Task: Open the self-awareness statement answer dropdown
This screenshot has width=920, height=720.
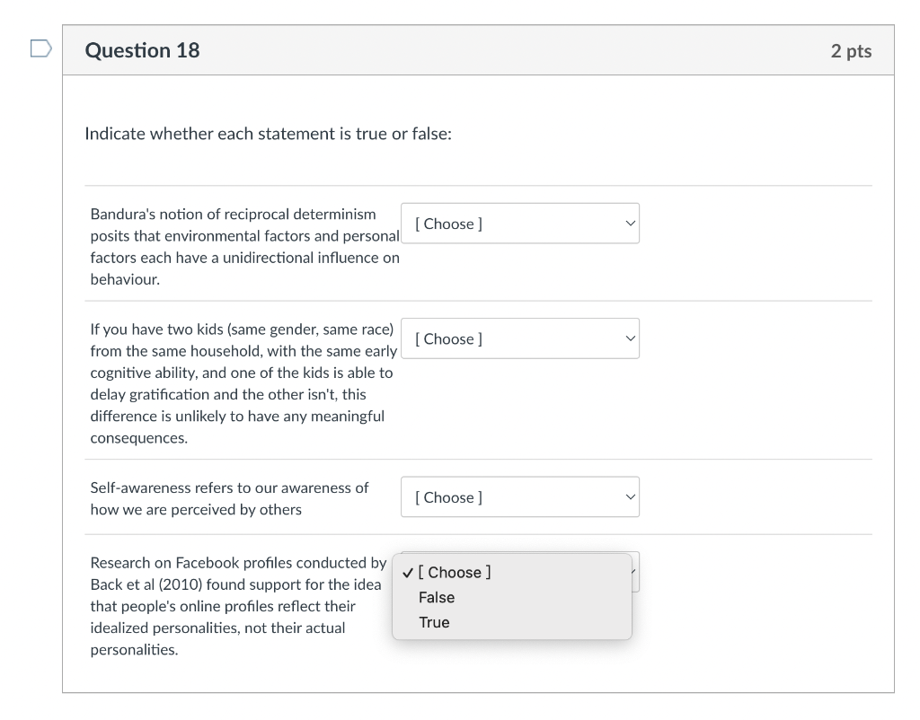Action: coord(519,496)
